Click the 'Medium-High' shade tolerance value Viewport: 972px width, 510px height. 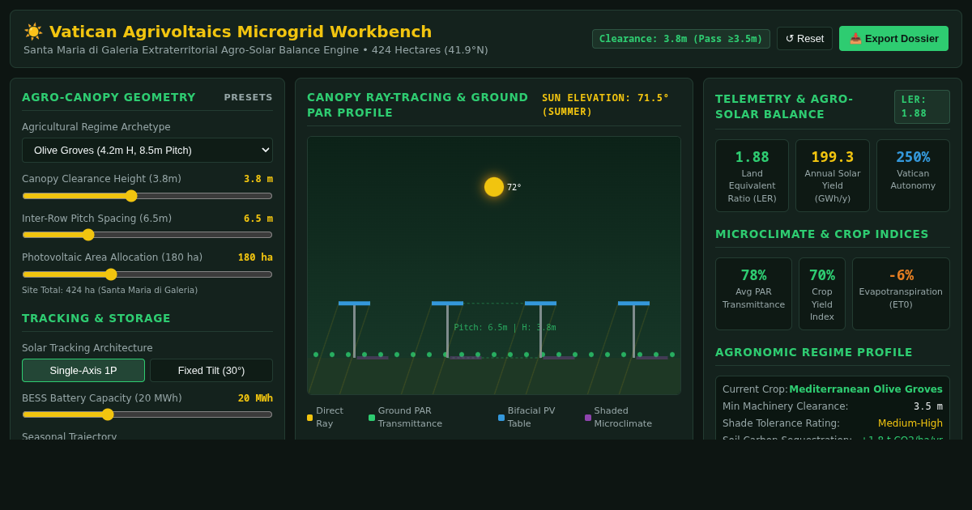pos(910,423)
